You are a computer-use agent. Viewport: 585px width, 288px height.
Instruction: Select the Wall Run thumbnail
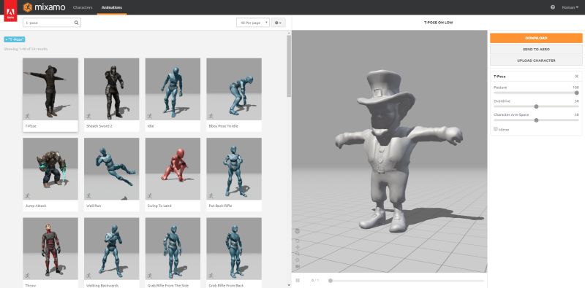click(x=112, y=169)
